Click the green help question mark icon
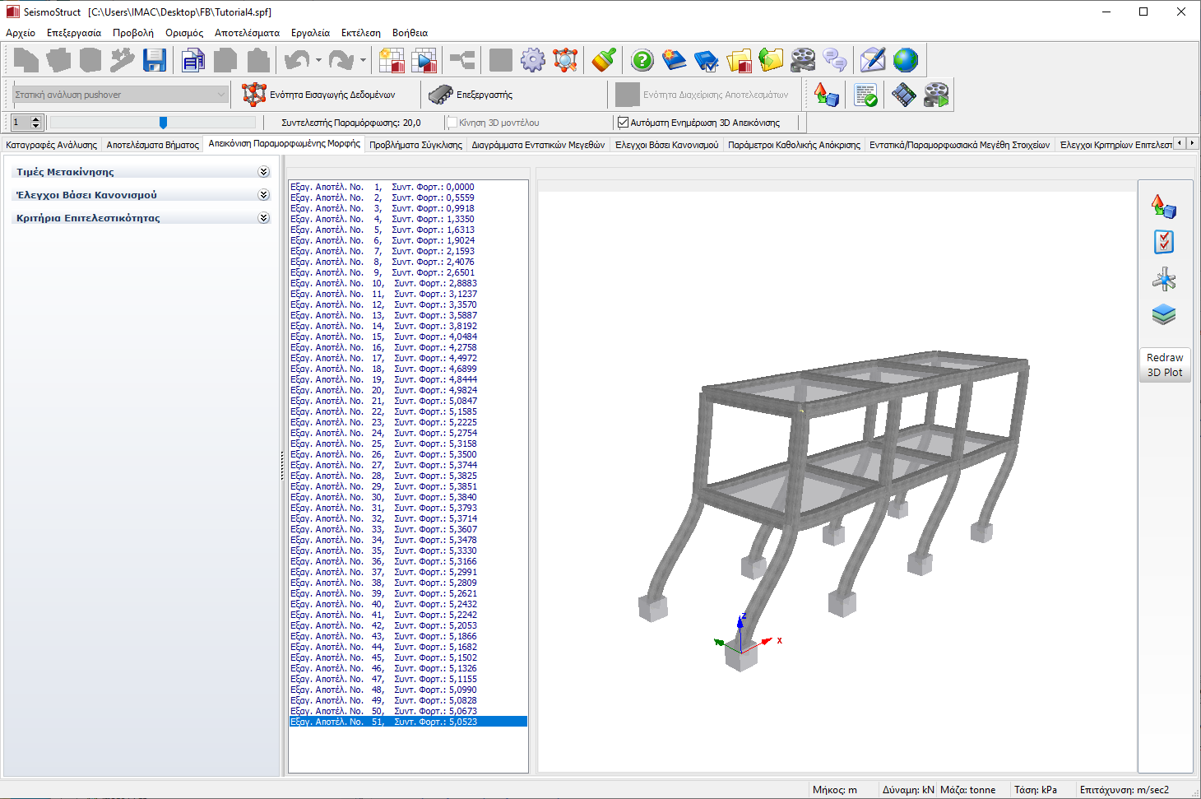 click(x=642, y=60)
